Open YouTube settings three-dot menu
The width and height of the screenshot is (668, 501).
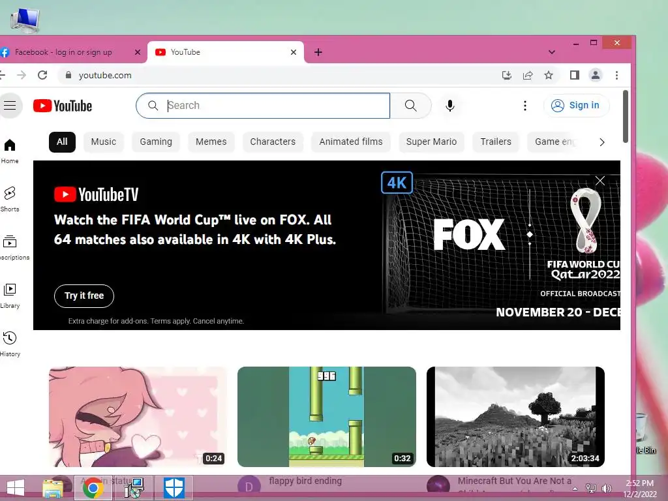click(x=525, y=105)
